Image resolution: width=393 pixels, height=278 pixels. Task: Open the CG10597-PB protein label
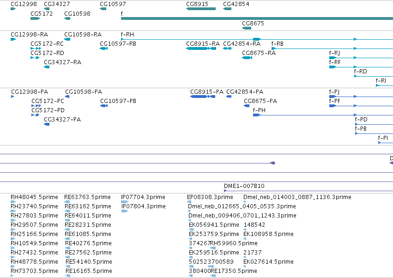(x=118, y=101)
